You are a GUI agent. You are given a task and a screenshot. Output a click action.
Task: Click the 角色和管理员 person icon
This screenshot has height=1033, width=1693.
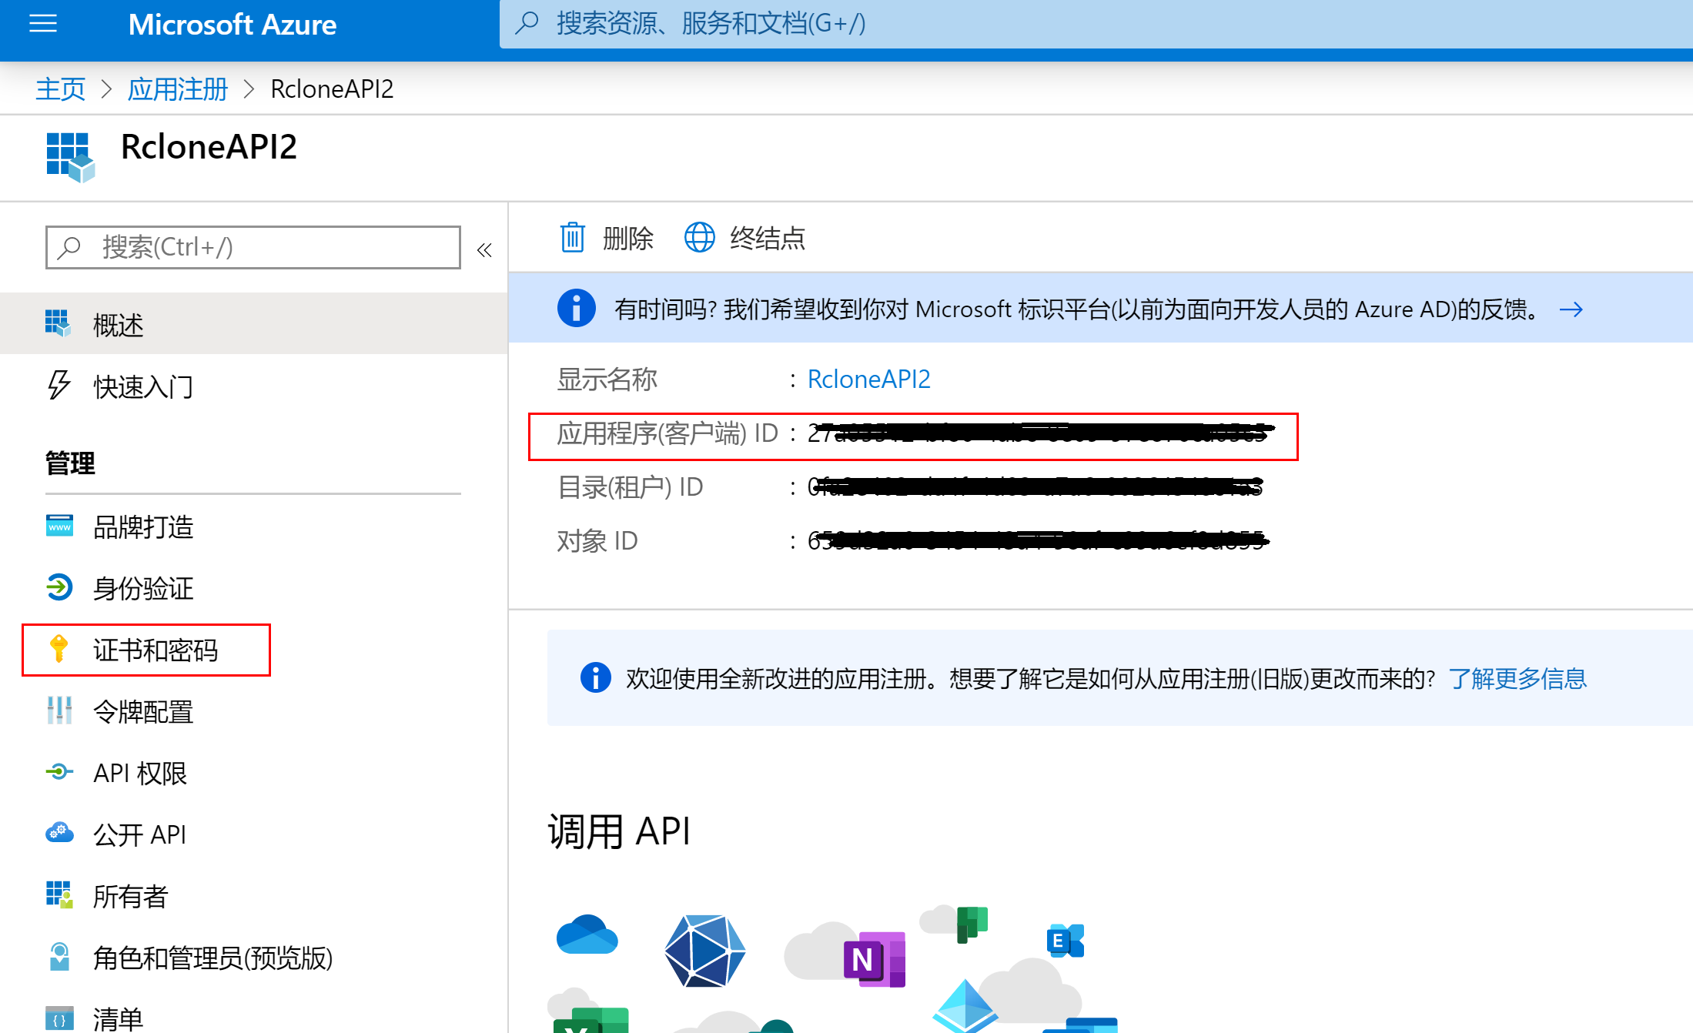point(59,957)
